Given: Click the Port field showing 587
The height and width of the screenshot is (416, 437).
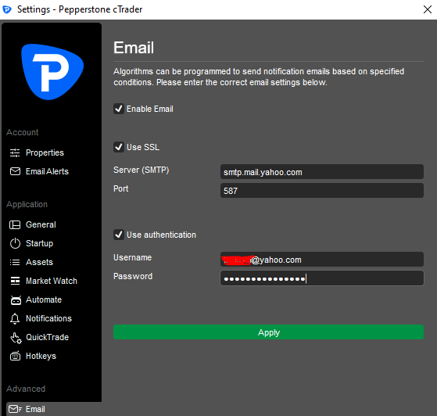Looking at the screenshot, I should (x=322, y=191).
